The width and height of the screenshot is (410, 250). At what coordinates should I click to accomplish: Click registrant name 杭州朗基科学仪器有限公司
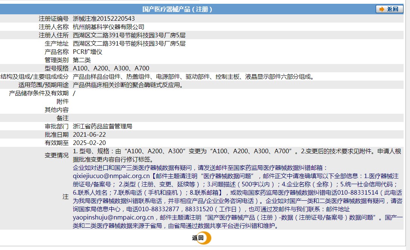point(108,27)
